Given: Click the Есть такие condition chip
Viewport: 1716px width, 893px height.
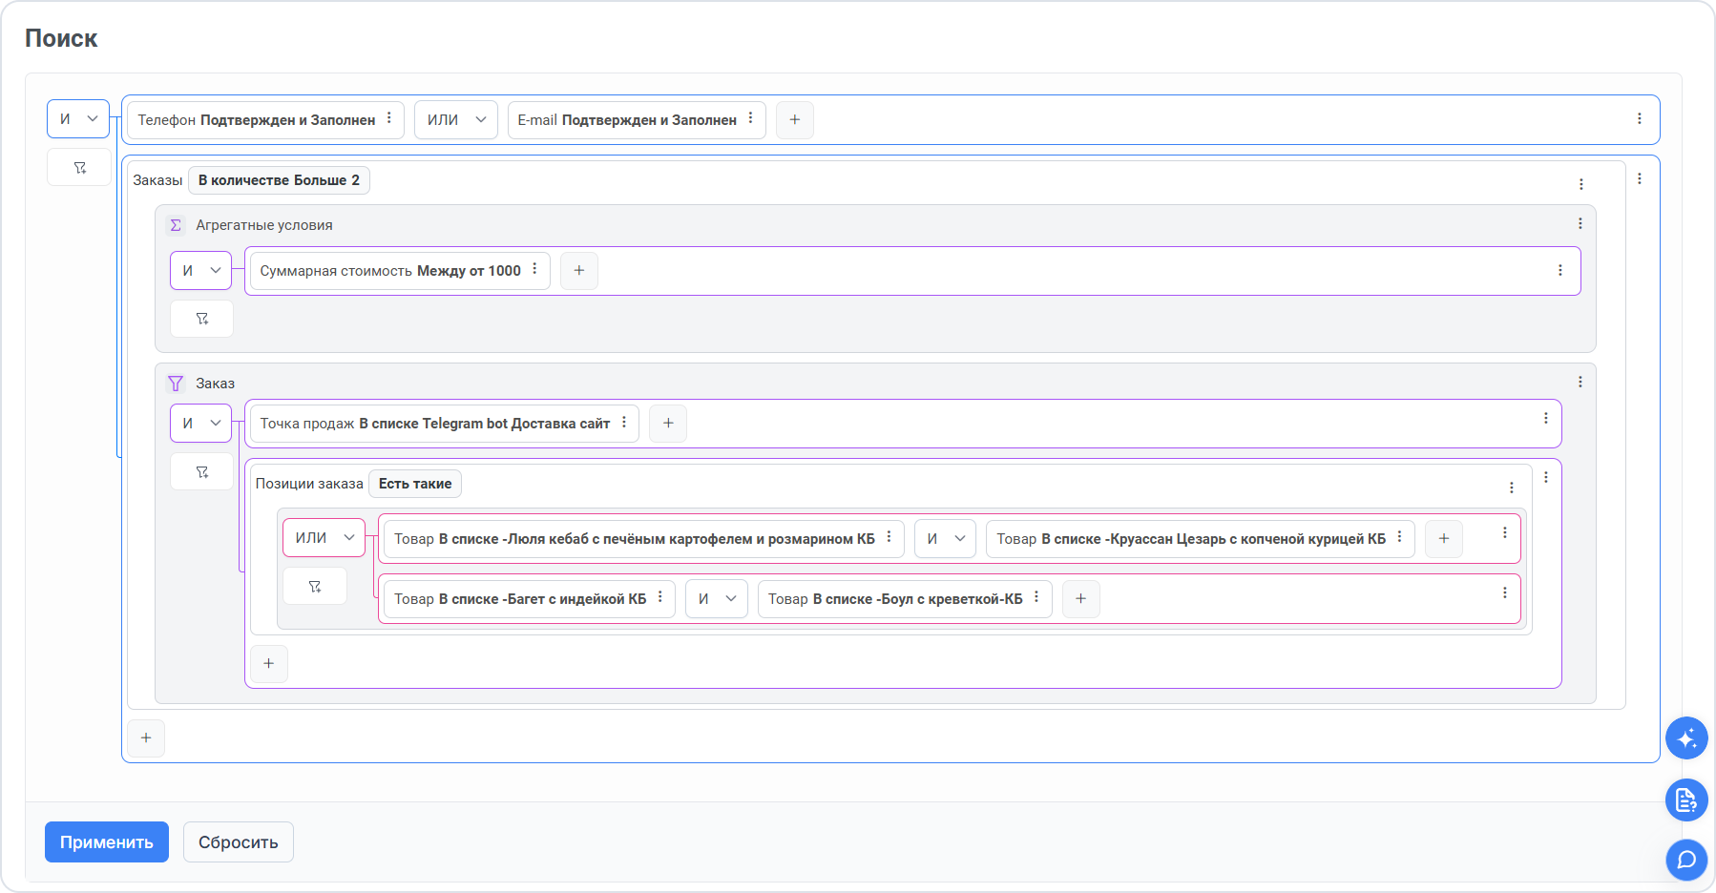Looking at the screenshot, I should 414,484.
